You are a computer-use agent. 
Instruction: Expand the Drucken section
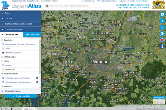click(x=20, y=18)
